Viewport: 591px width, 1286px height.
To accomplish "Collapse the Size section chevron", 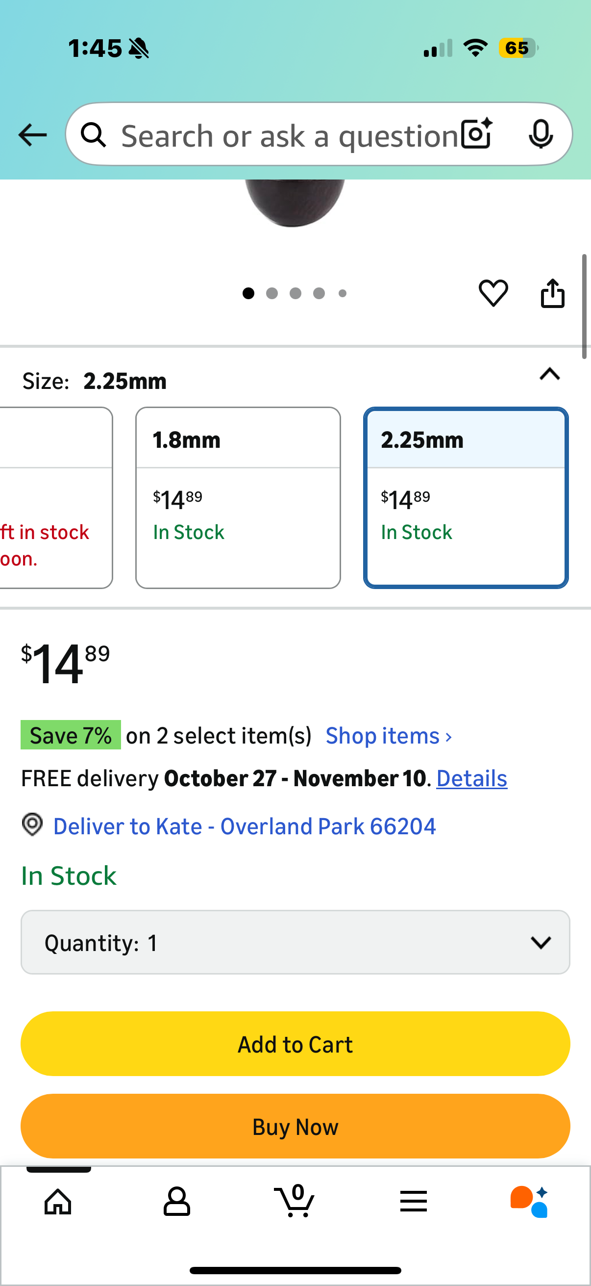I will 550,374.
